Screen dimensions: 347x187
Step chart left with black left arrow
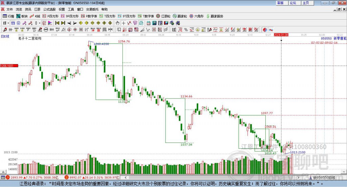pyautogui.click(x=69, y=23)
